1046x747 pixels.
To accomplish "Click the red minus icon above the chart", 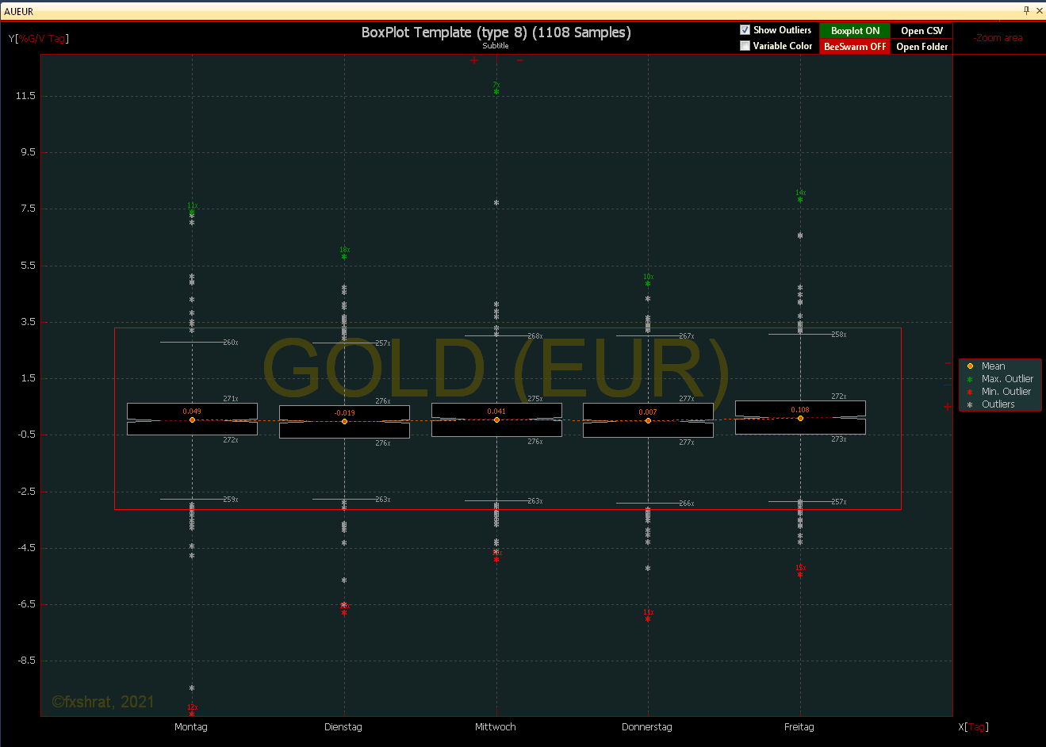I will click(x=519, y=60).
